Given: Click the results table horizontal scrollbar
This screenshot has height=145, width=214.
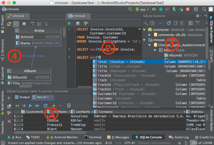Looking at the screenshot, I should coord(50,133).
